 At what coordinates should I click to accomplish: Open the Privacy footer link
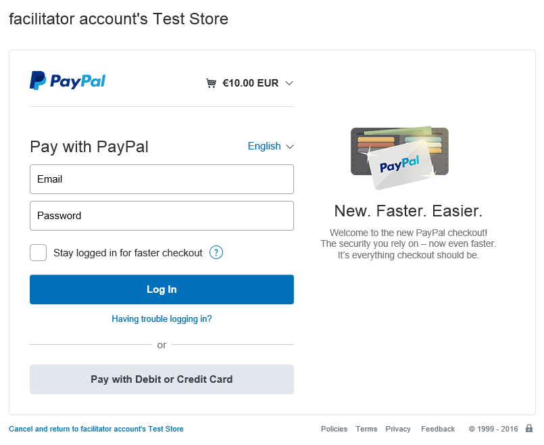coord(398,429)
